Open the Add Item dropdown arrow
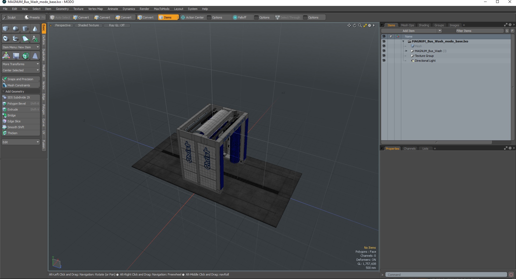The height and width of the screenshot is (279, 516). (440, 31)
